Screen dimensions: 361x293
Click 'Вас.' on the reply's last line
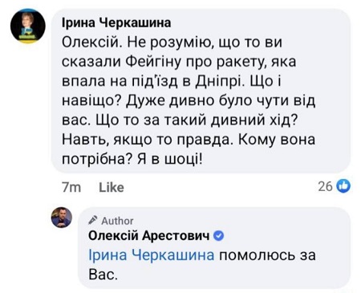103,275
